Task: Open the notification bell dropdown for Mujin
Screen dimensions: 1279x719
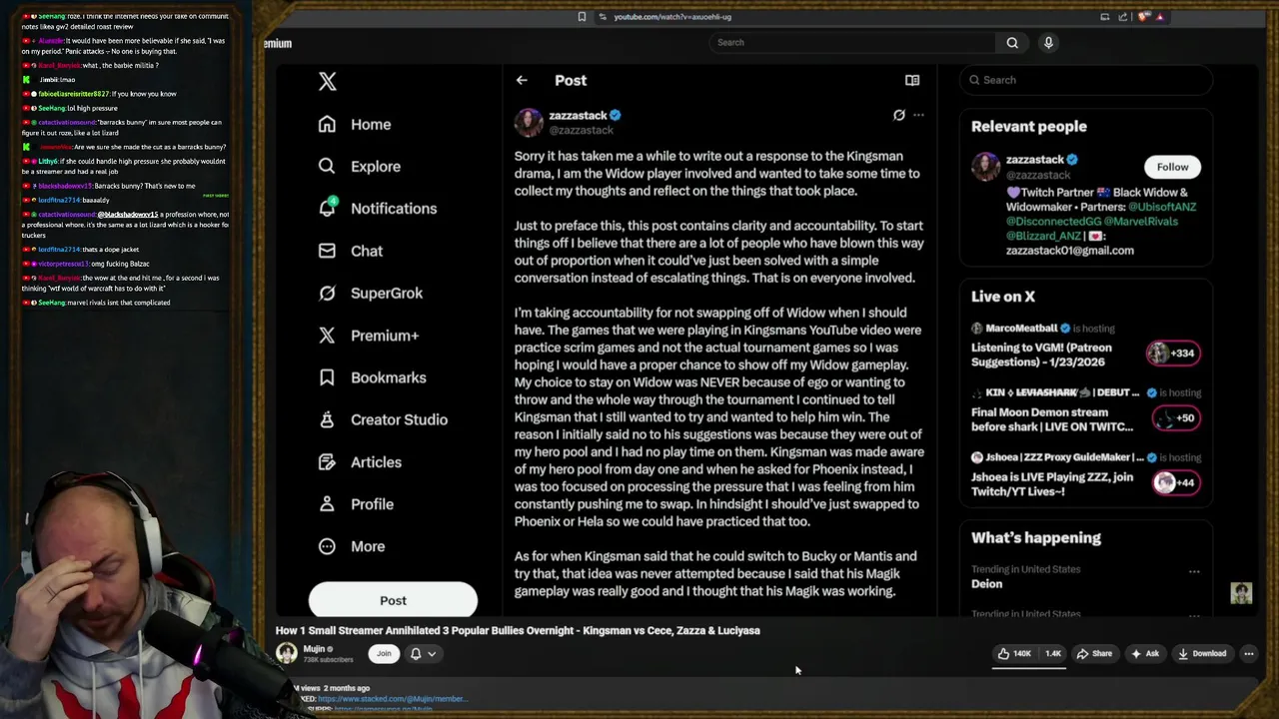Action: pos(424,653)
